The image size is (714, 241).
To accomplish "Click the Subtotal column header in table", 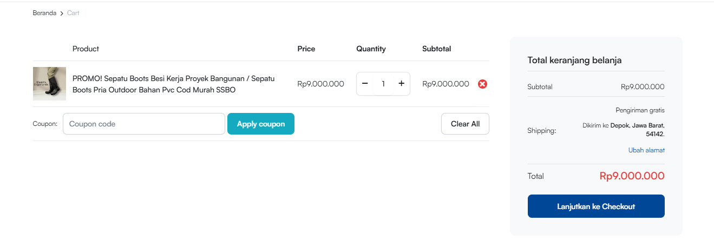I will (437, 49).
